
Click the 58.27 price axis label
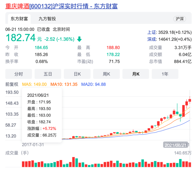click(11, 125)
